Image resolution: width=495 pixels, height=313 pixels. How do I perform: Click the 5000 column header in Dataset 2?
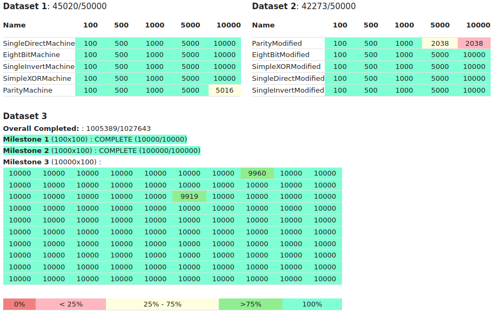coord(440,25)
